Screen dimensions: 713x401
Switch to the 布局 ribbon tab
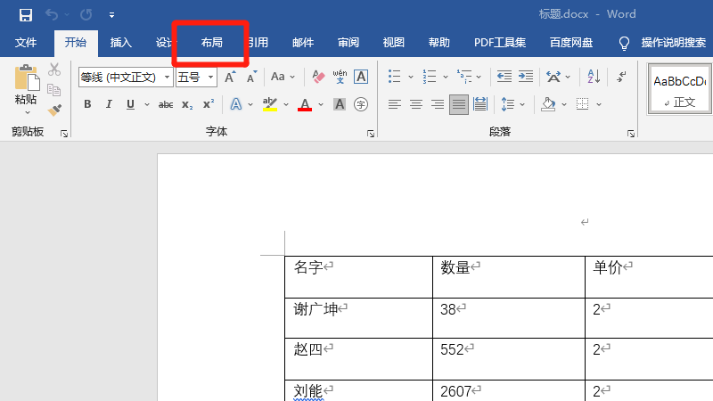pos(211,43)
